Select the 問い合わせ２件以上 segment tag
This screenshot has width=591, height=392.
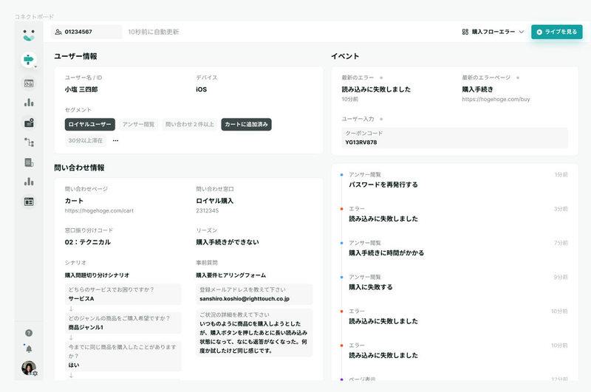(190, 124)
